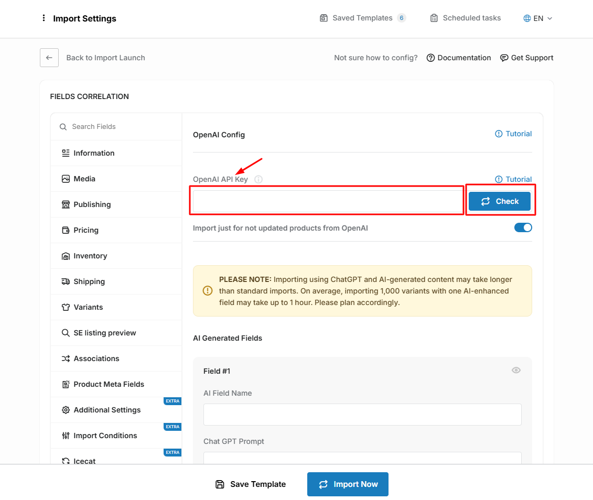Click the Pricing wallet icon
The width and height of the screenshot is (593, 500).
point(66,230)
